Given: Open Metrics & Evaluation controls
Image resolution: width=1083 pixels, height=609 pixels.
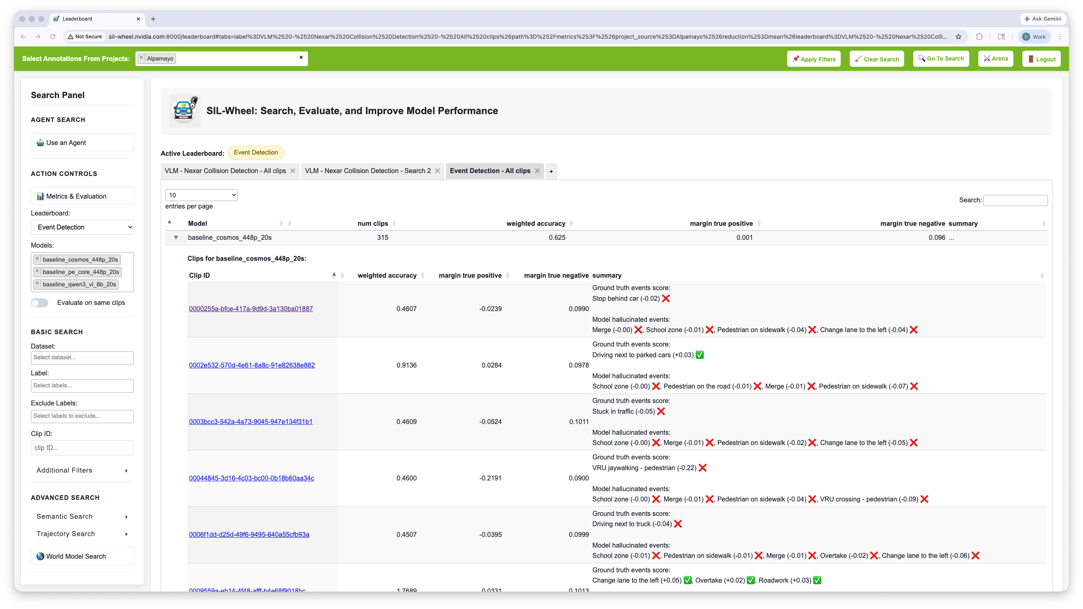Looking at the screenshot, I should (82, 196).
